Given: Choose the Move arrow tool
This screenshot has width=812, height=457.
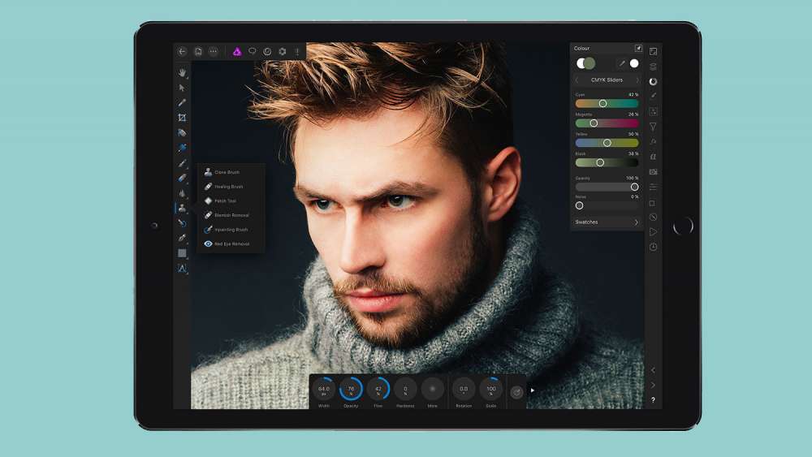Looking at the screenshot, I should 182,88.
